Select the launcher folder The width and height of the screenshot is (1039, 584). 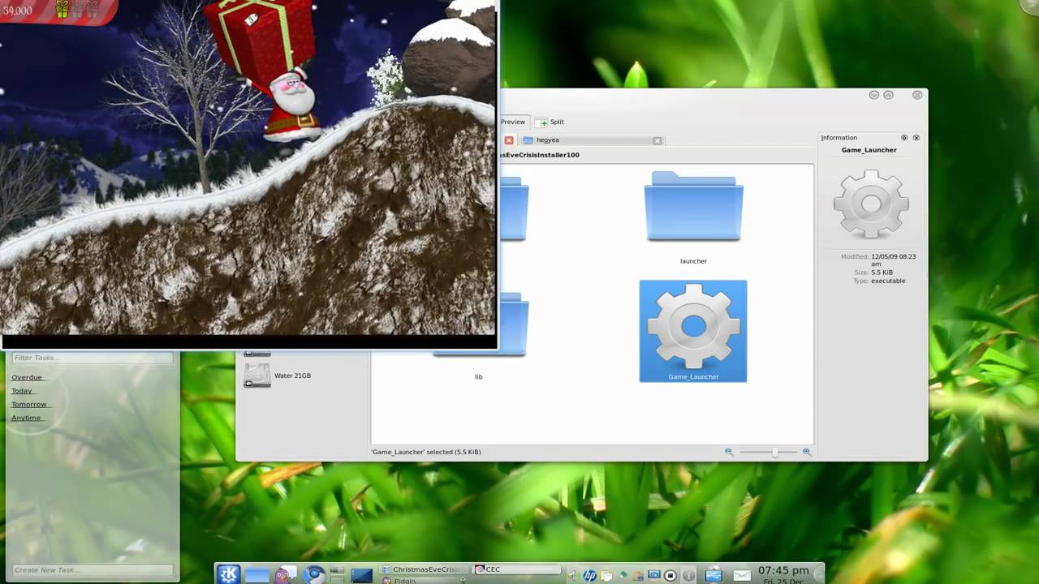693,217
